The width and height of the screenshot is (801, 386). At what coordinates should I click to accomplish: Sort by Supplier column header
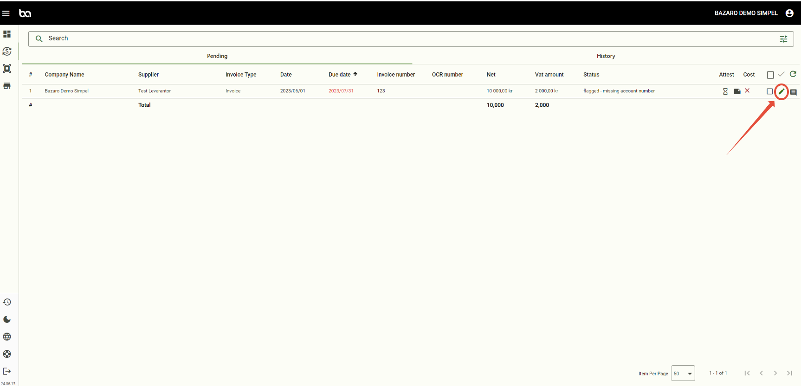point(149,75)
